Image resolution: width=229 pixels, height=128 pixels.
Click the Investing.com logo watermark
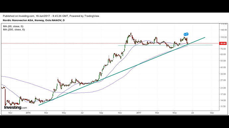(16, 107)
